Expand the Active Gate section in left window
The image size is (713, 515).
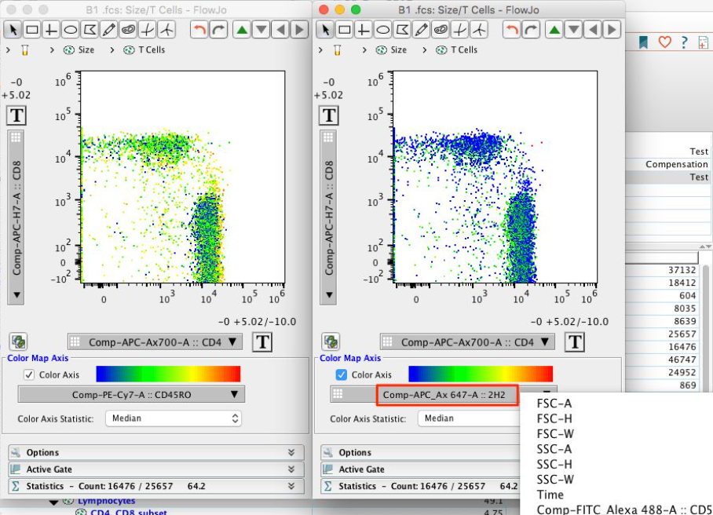point(156,469)
